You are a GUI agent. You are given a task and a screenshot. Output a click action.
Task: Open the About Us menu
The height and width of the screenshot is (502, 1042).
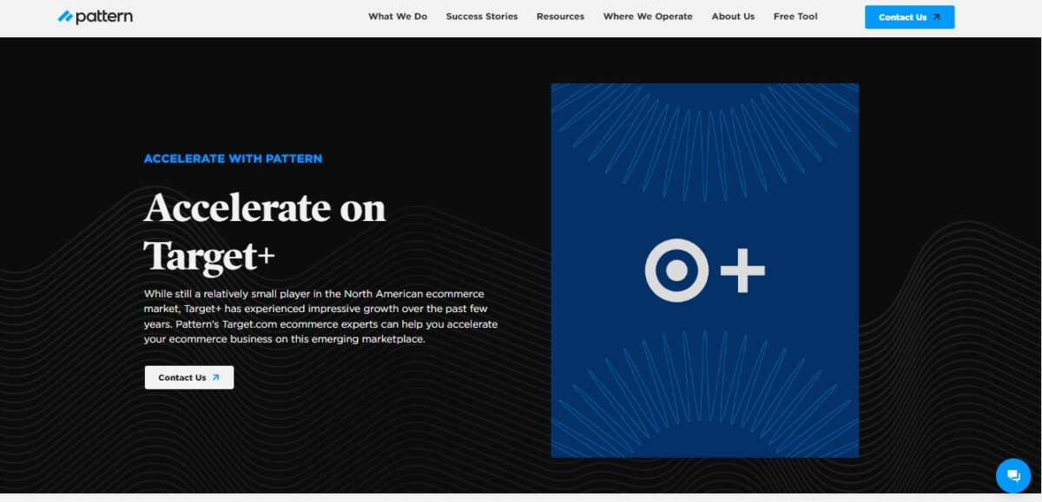pyautogui.click(x=733, y=16)
